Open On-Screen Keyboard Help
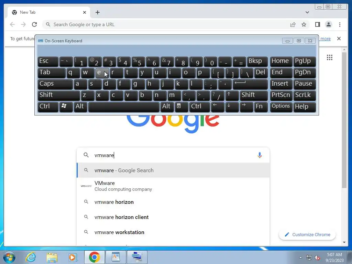The height and width of the screenshot is (264, 352). [x=305, y=107]
